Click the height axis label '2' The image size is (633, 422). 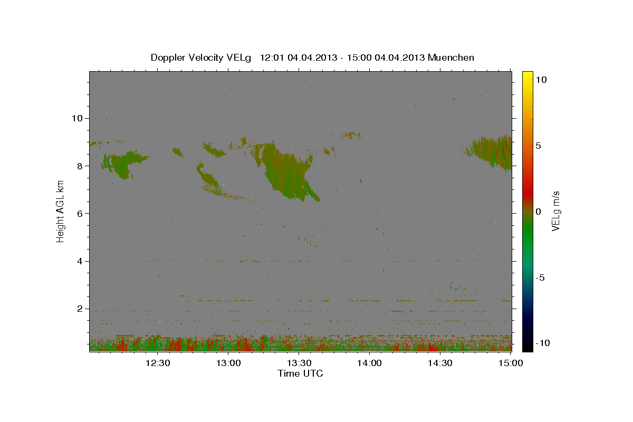pos(79,309)
